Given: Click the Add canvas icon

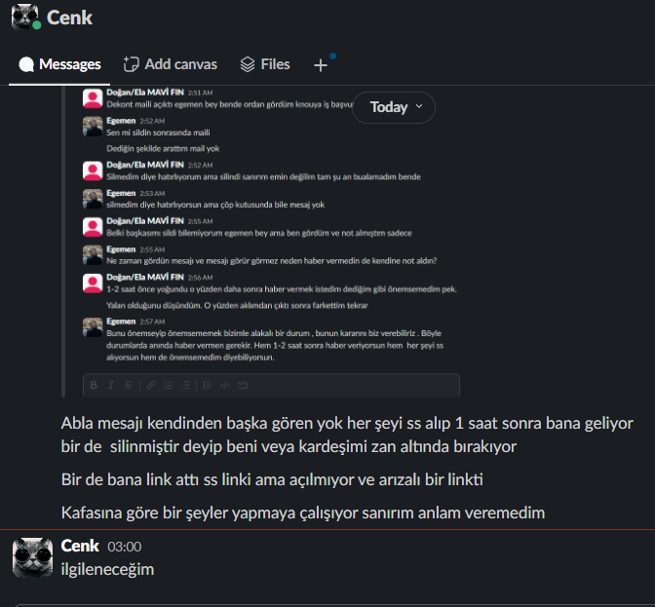Looking at the screenshot, I should tap(131, 64).
